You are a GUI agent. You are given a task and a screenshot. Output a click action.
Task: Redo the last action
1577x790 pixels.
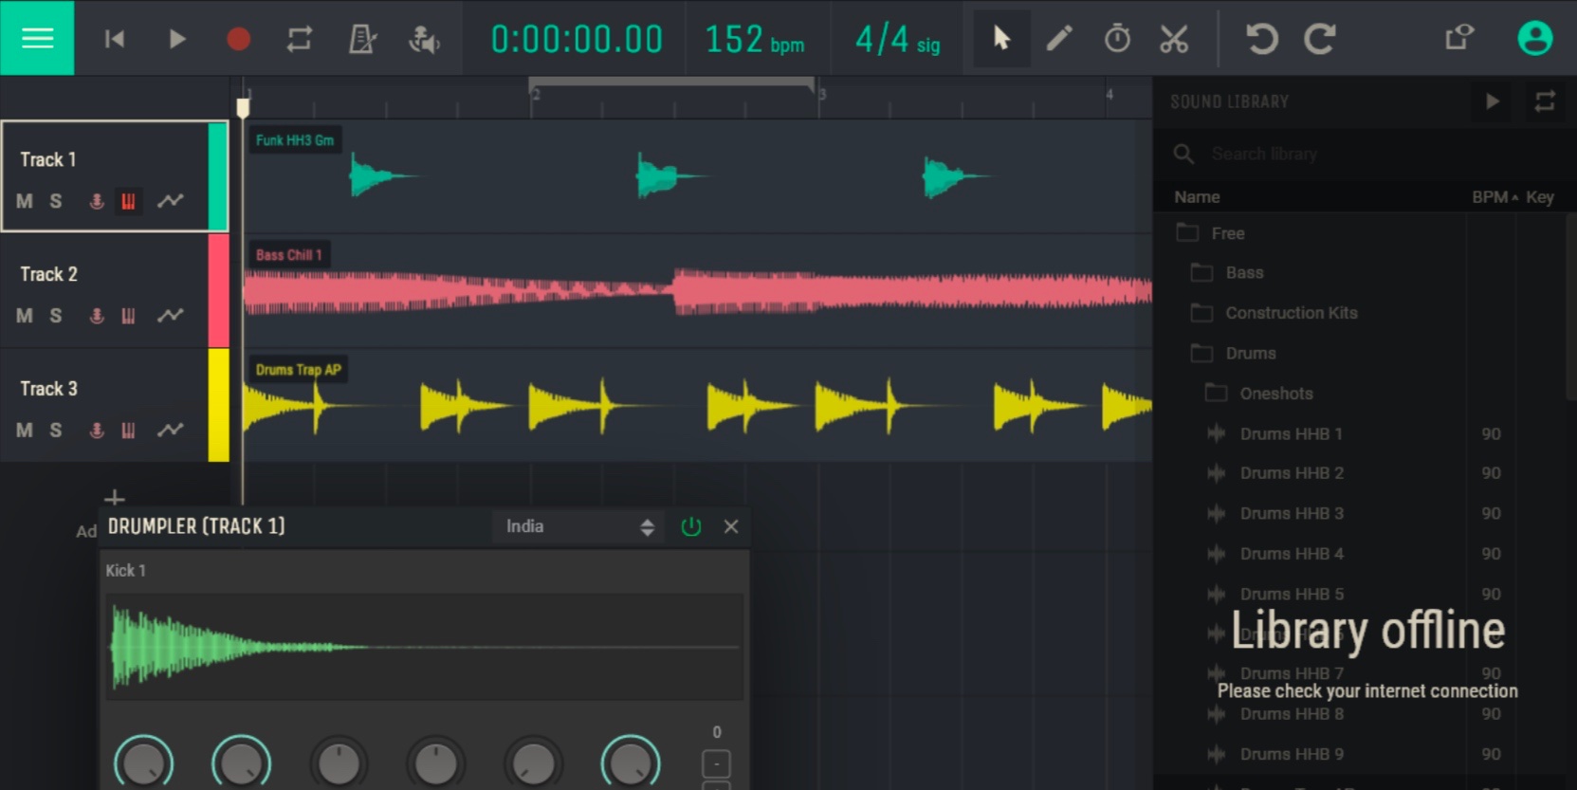[1319, 39]
